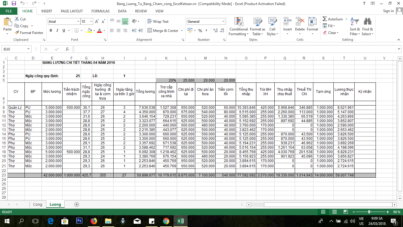The image size is (403, 227).
Task: Click the AutoSum icon
Action: 325,19
